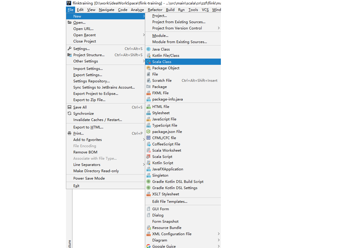Expand the XML Configuration File submenu arrow
Viewport: 342px width, 248px height.
point(218,234)
